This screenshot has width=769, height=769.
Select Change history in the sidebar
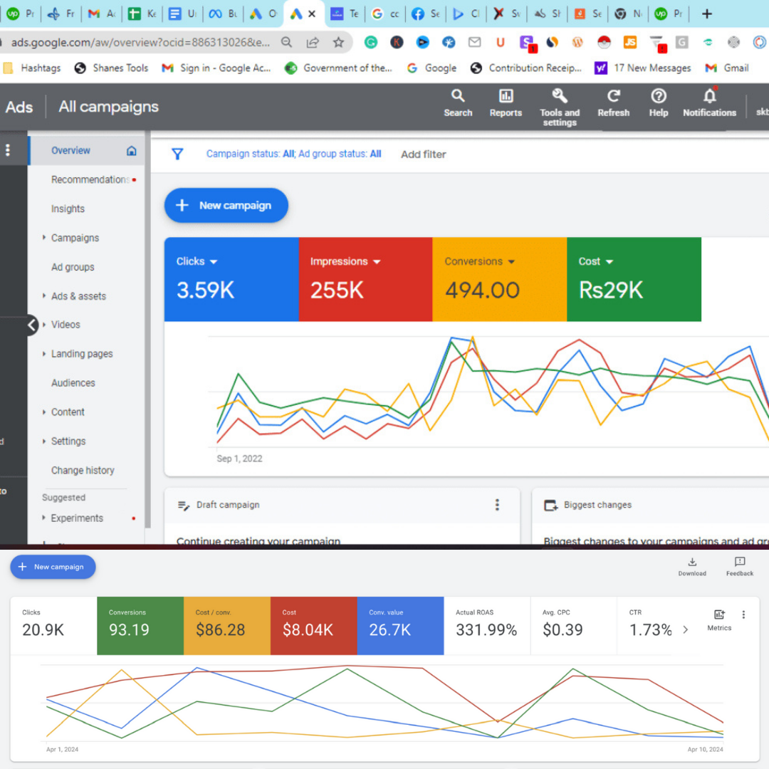[x=83, y=471]
